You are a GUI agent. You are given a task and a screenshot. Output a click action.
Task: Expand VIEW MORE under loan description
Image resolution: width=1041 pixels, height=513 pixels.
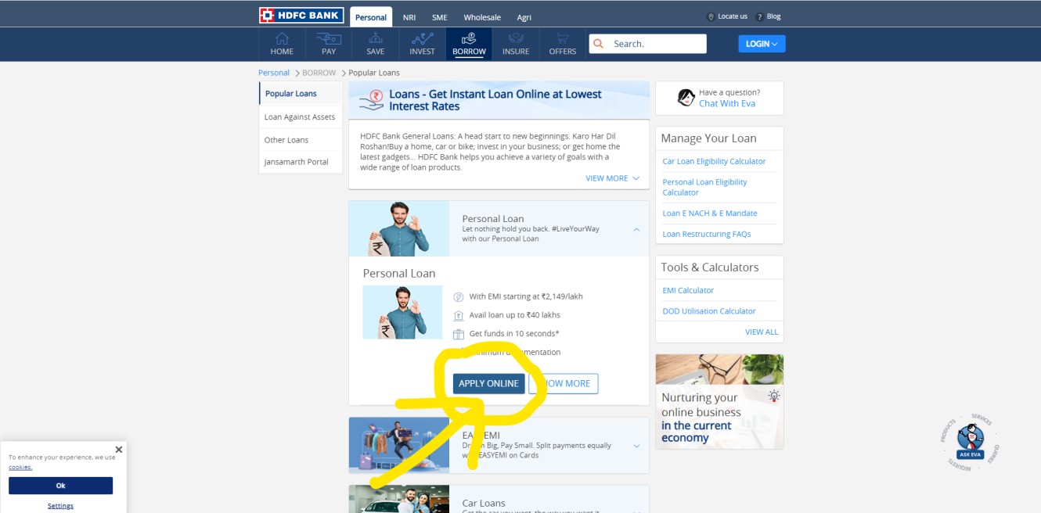[x=613, y=178]
